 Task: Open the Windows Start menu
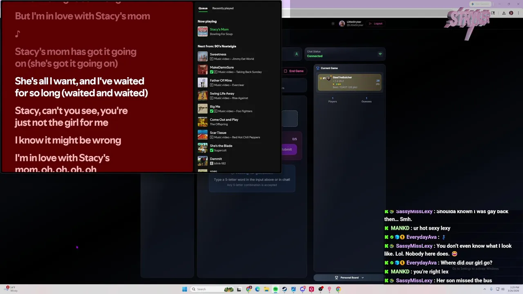click(x=184, y=289)
